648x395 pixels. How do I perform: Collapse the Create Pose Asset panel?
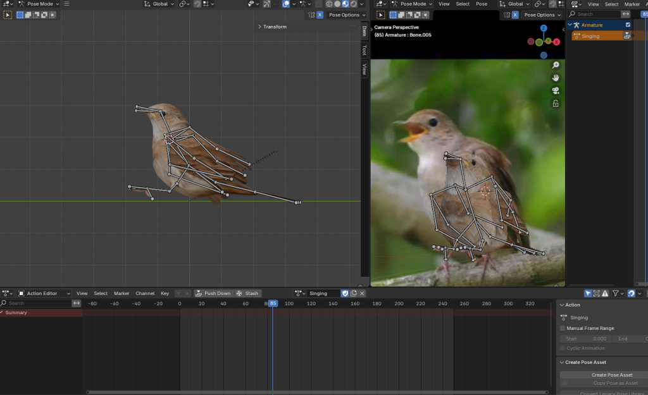tap(585, 362)
